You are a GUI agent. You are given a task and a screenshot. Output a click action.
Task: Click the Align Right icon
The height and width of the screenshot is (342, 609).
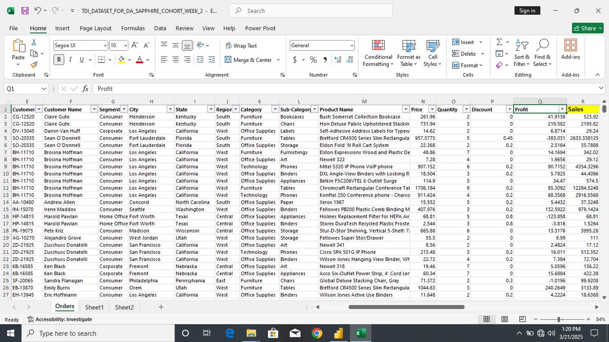click(187, 60)
